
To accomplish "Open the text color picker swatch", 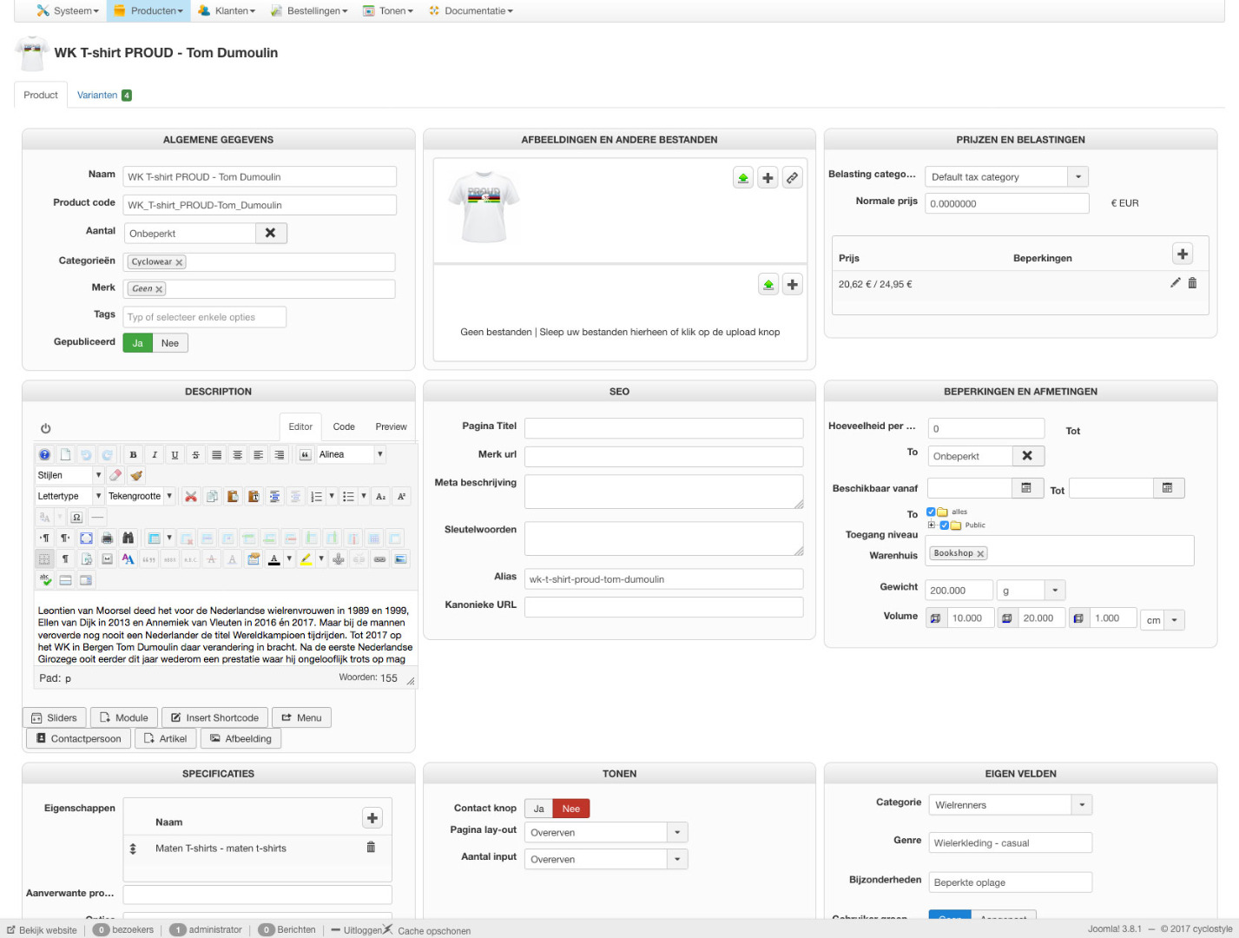I will tap(274, 558).
